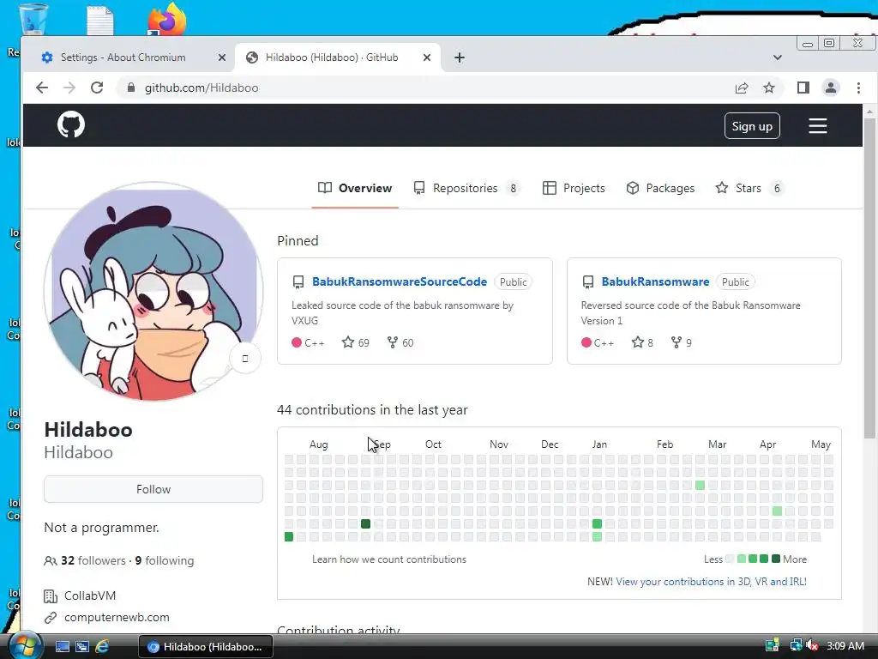Open BabukRansomware repository link

pyautogui.click(x=655, y=281)
